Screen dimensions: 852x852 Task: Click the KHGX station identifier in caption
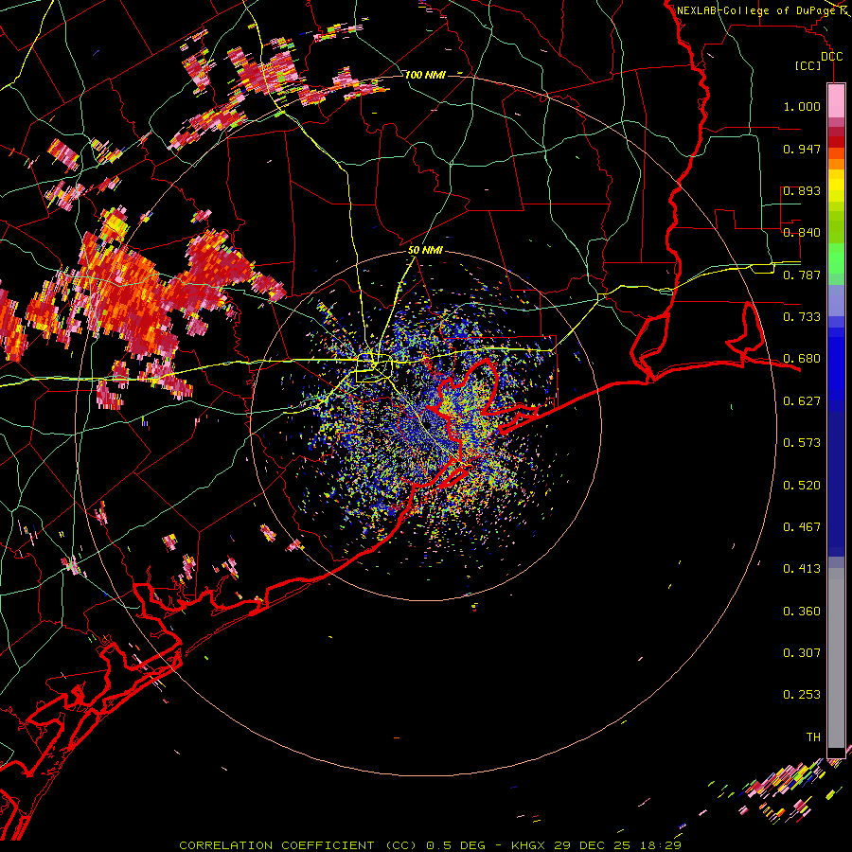pos(527,845)
